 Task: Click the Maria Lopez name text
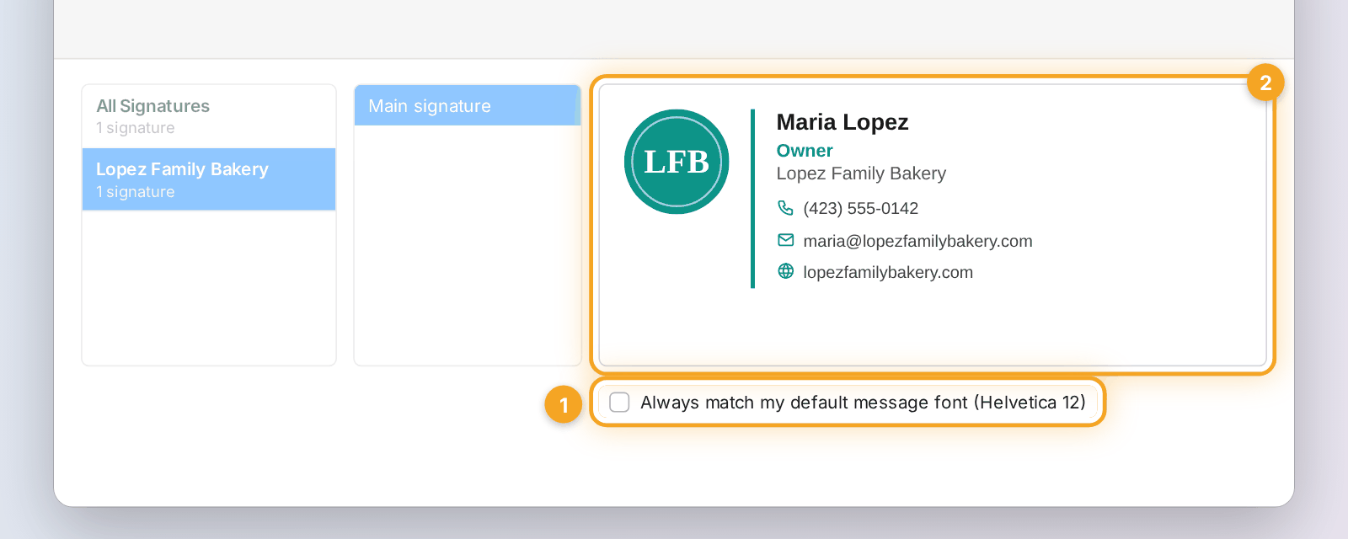pyautogui.click(x=842, y=122)
